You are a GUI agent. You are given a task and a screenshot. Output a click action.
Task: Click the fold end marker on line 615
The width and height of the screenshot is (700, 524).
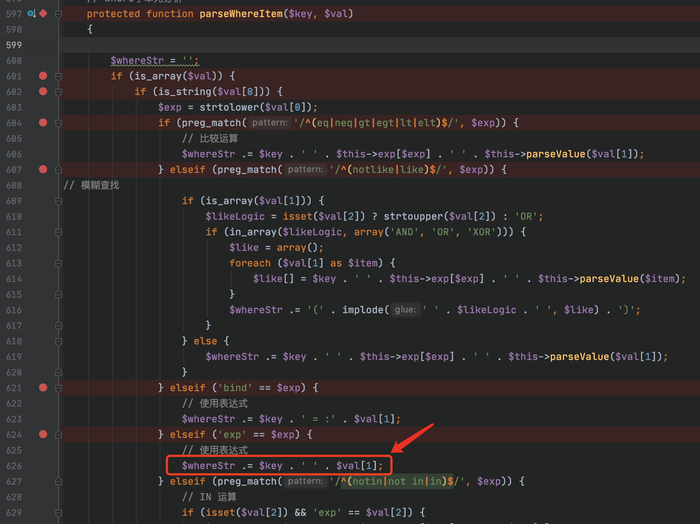click(58, 294)
